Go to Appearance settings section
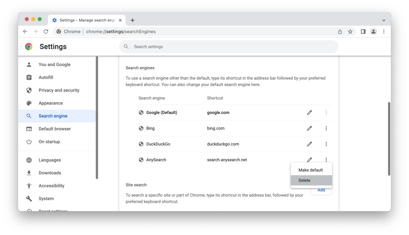This screenshot has width=409, height=235. (50, 103)
